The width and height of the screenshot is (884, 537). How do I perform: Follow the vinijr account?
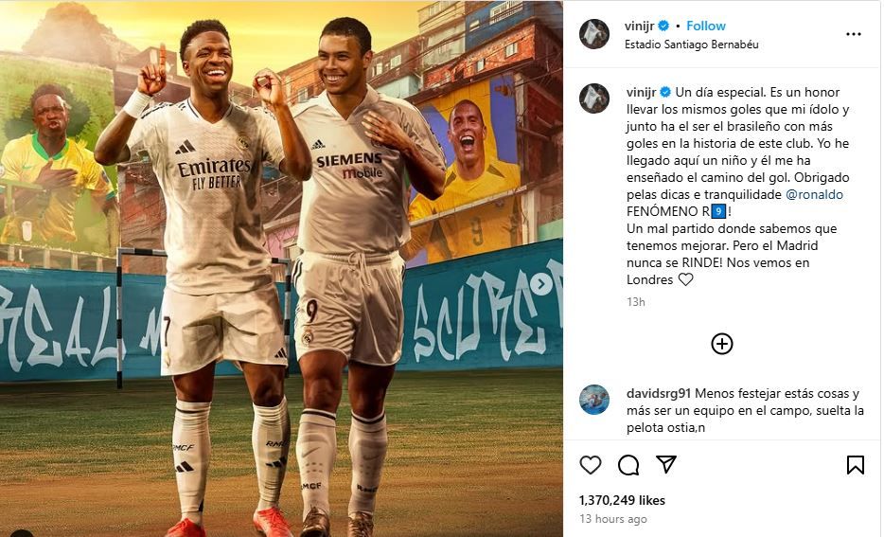coord(705,26)
